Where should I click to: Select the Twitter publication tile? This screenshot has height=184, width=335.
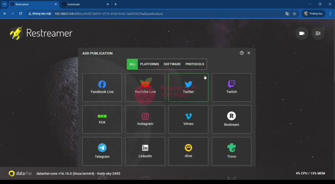coord(188,87)
